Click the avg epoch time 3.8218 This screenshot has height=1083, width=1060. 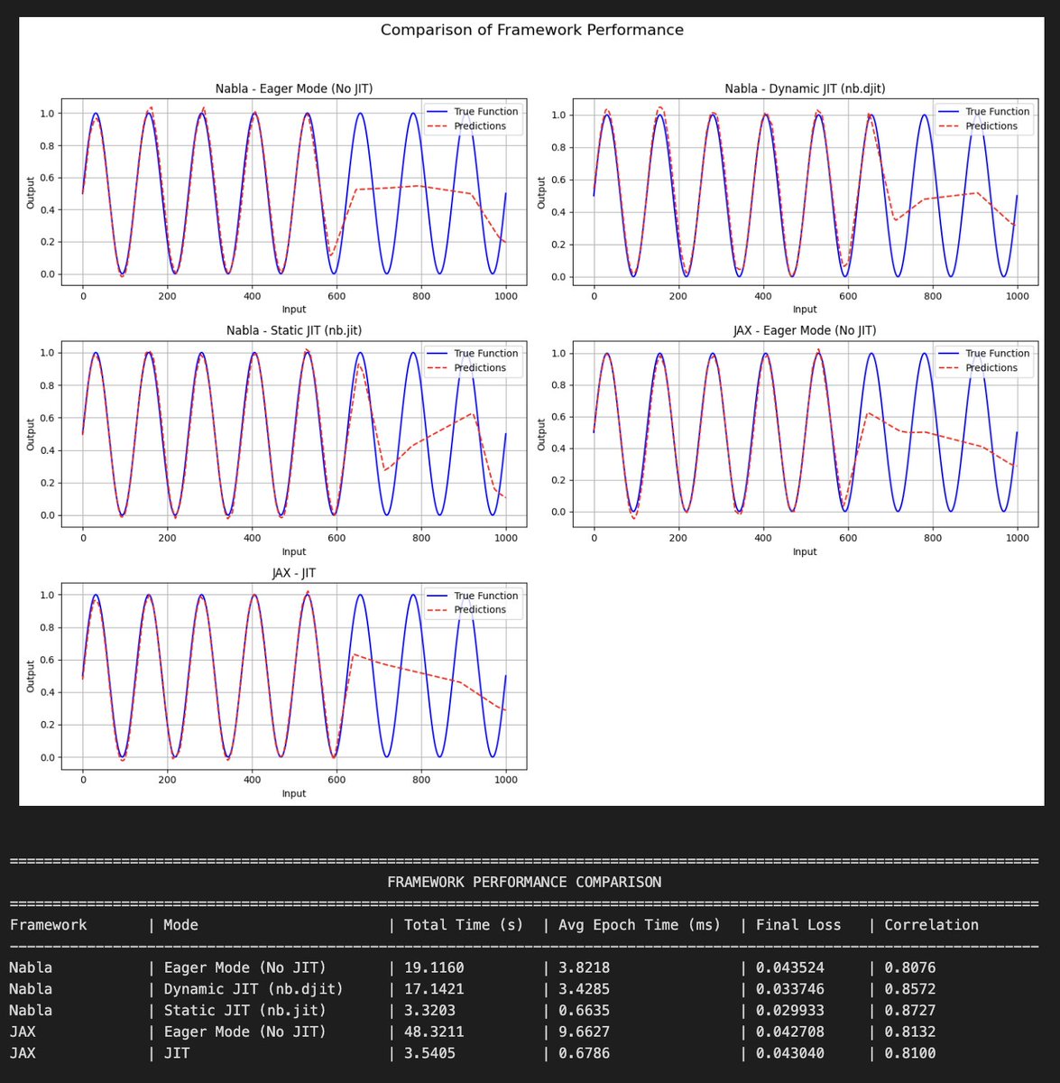click(x=584, y=967)
